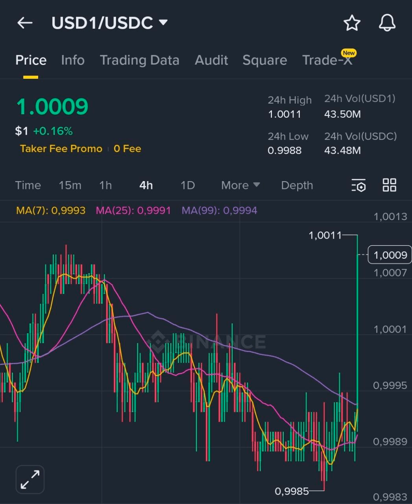
Task: Open the Trading Data tab
Action: coord(139,60)
